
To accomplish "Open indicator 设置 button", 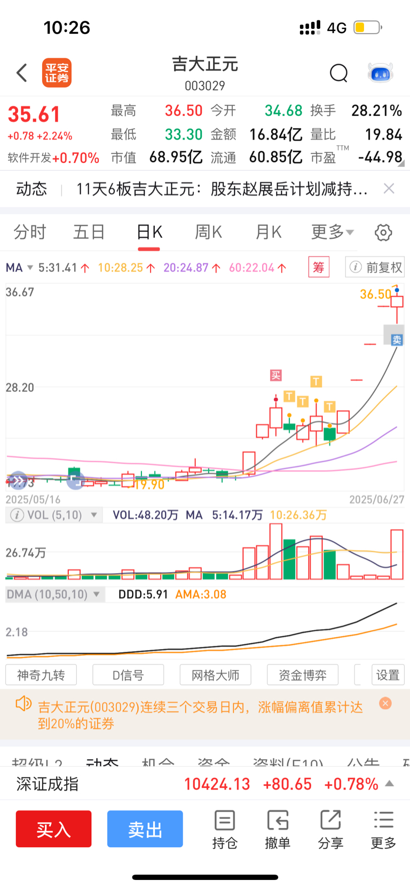I will pos(388,675).
